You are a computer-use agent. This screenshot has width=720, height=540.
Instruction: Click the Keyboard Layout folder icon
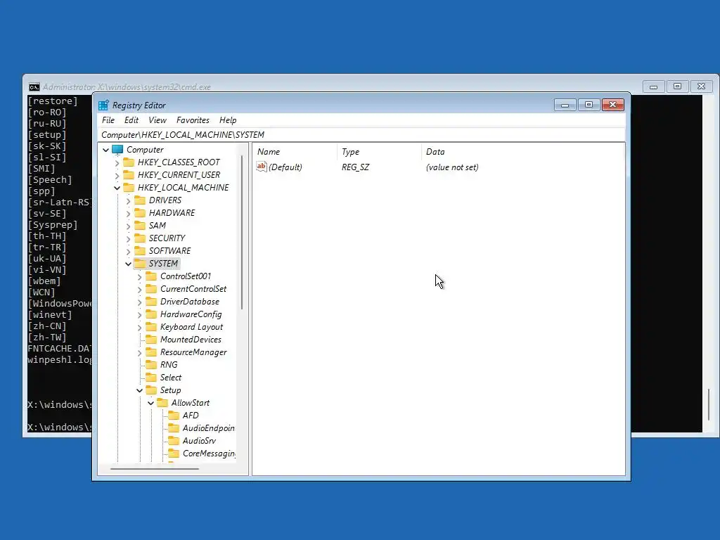pyautogui.click(x=151, y=326)
